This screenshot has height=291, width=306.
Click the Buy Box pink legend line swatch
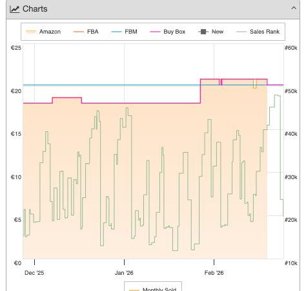click(155, 32)
